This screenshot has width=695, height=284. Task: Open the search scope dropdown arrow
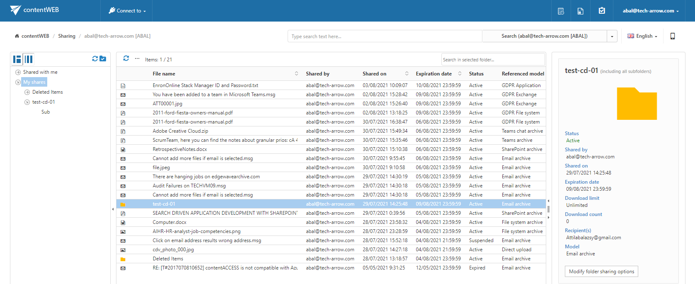coord(612,36)
